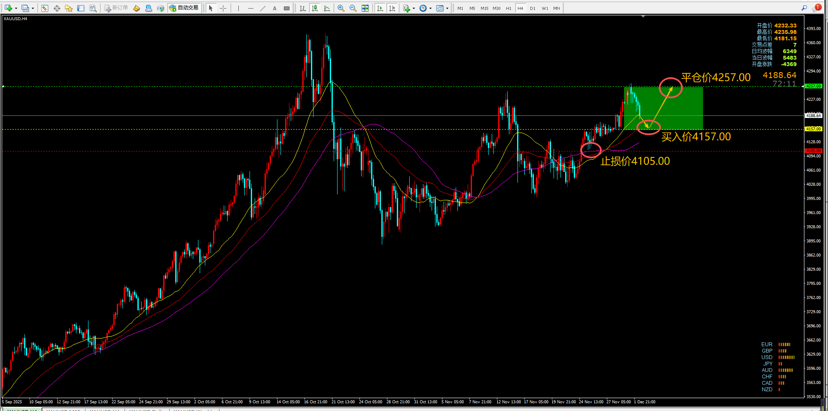Open the periodicity clock dropdown arrow
Image resolution: width=828 pixels, height=411 pixels.
430,8
